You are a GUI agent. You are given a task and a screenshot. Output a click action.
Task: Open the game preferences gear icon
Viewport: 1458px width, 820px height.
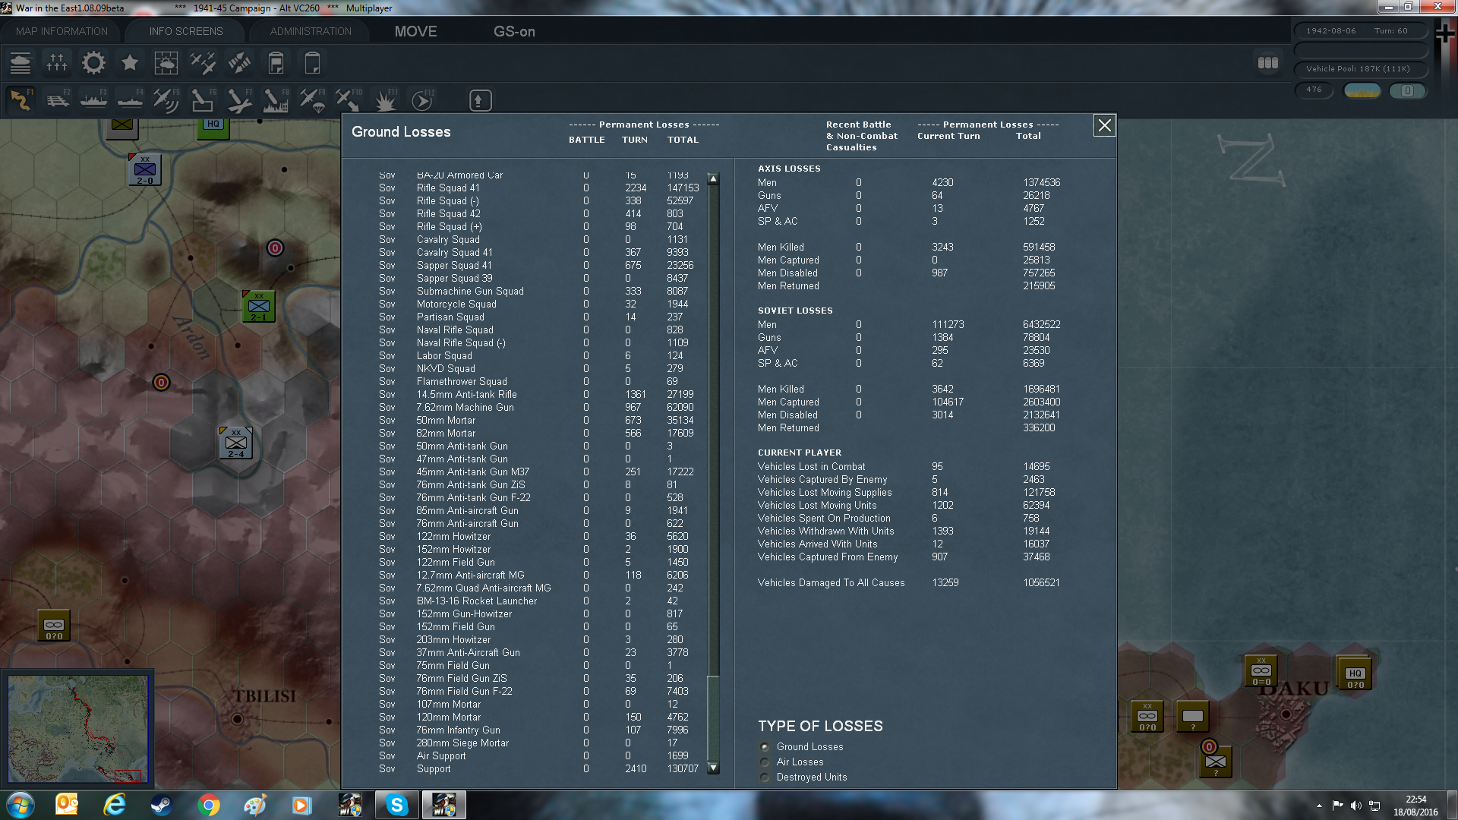coord(93,62)
